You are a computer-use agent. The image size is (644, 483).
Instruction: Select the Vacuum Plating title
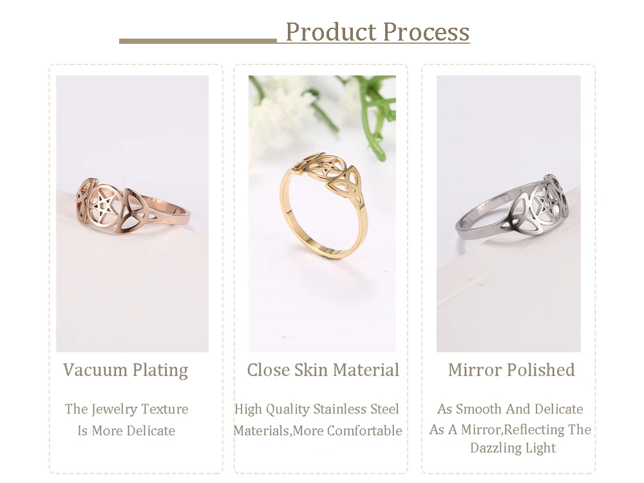(126, 370)
